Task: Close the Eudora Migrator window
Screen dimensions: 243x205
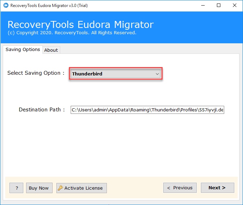Action: click(x=235, y=6)
